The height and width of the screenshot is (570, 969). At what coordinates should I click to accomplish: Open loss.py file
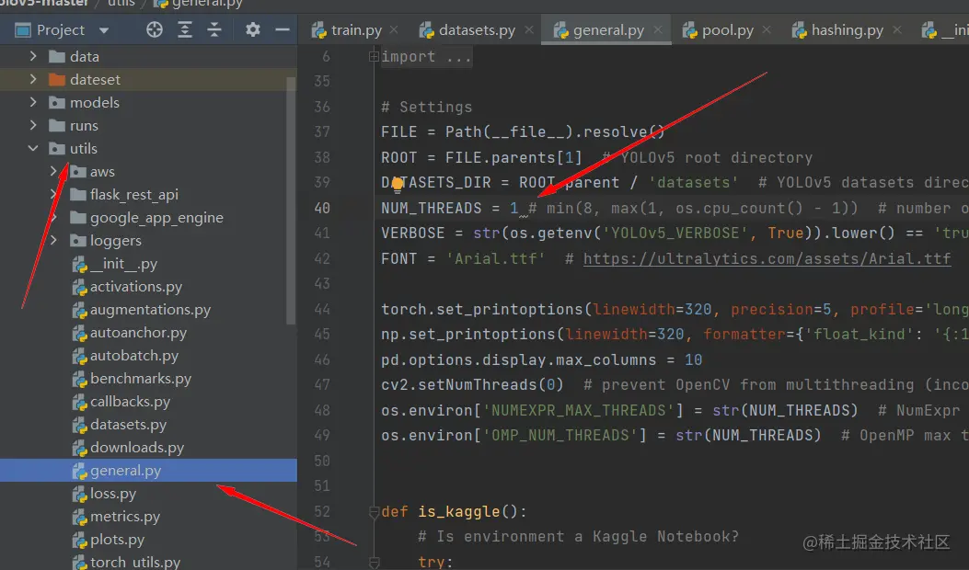click(113, 494)
